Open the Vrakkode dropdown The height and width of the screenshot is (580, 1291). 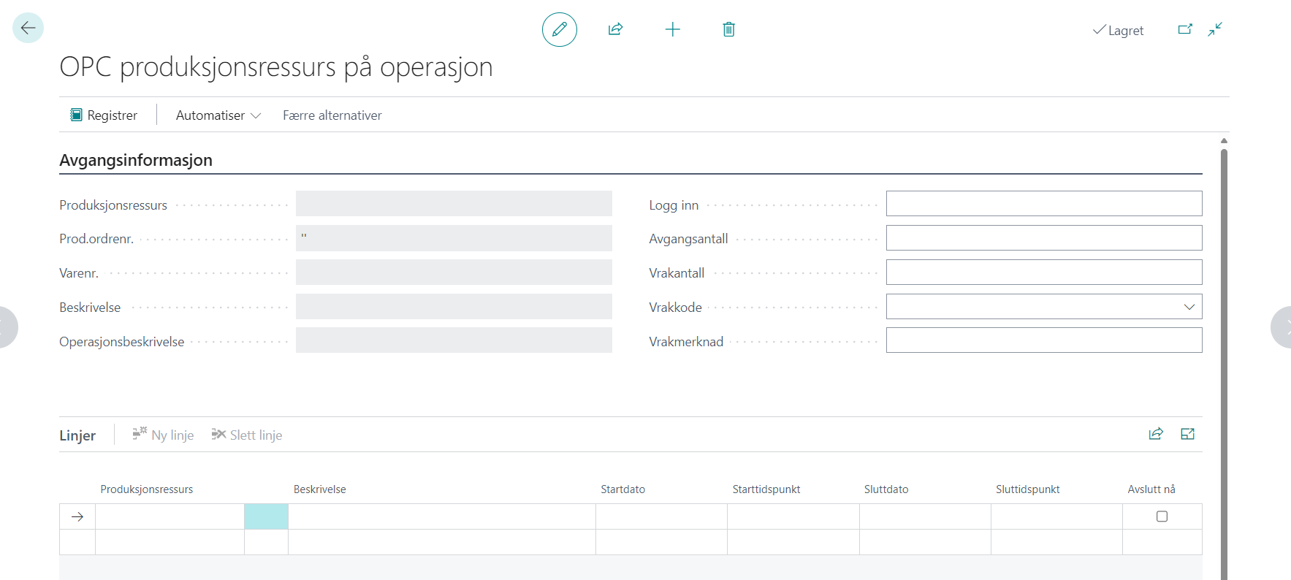click(1189, 307)
